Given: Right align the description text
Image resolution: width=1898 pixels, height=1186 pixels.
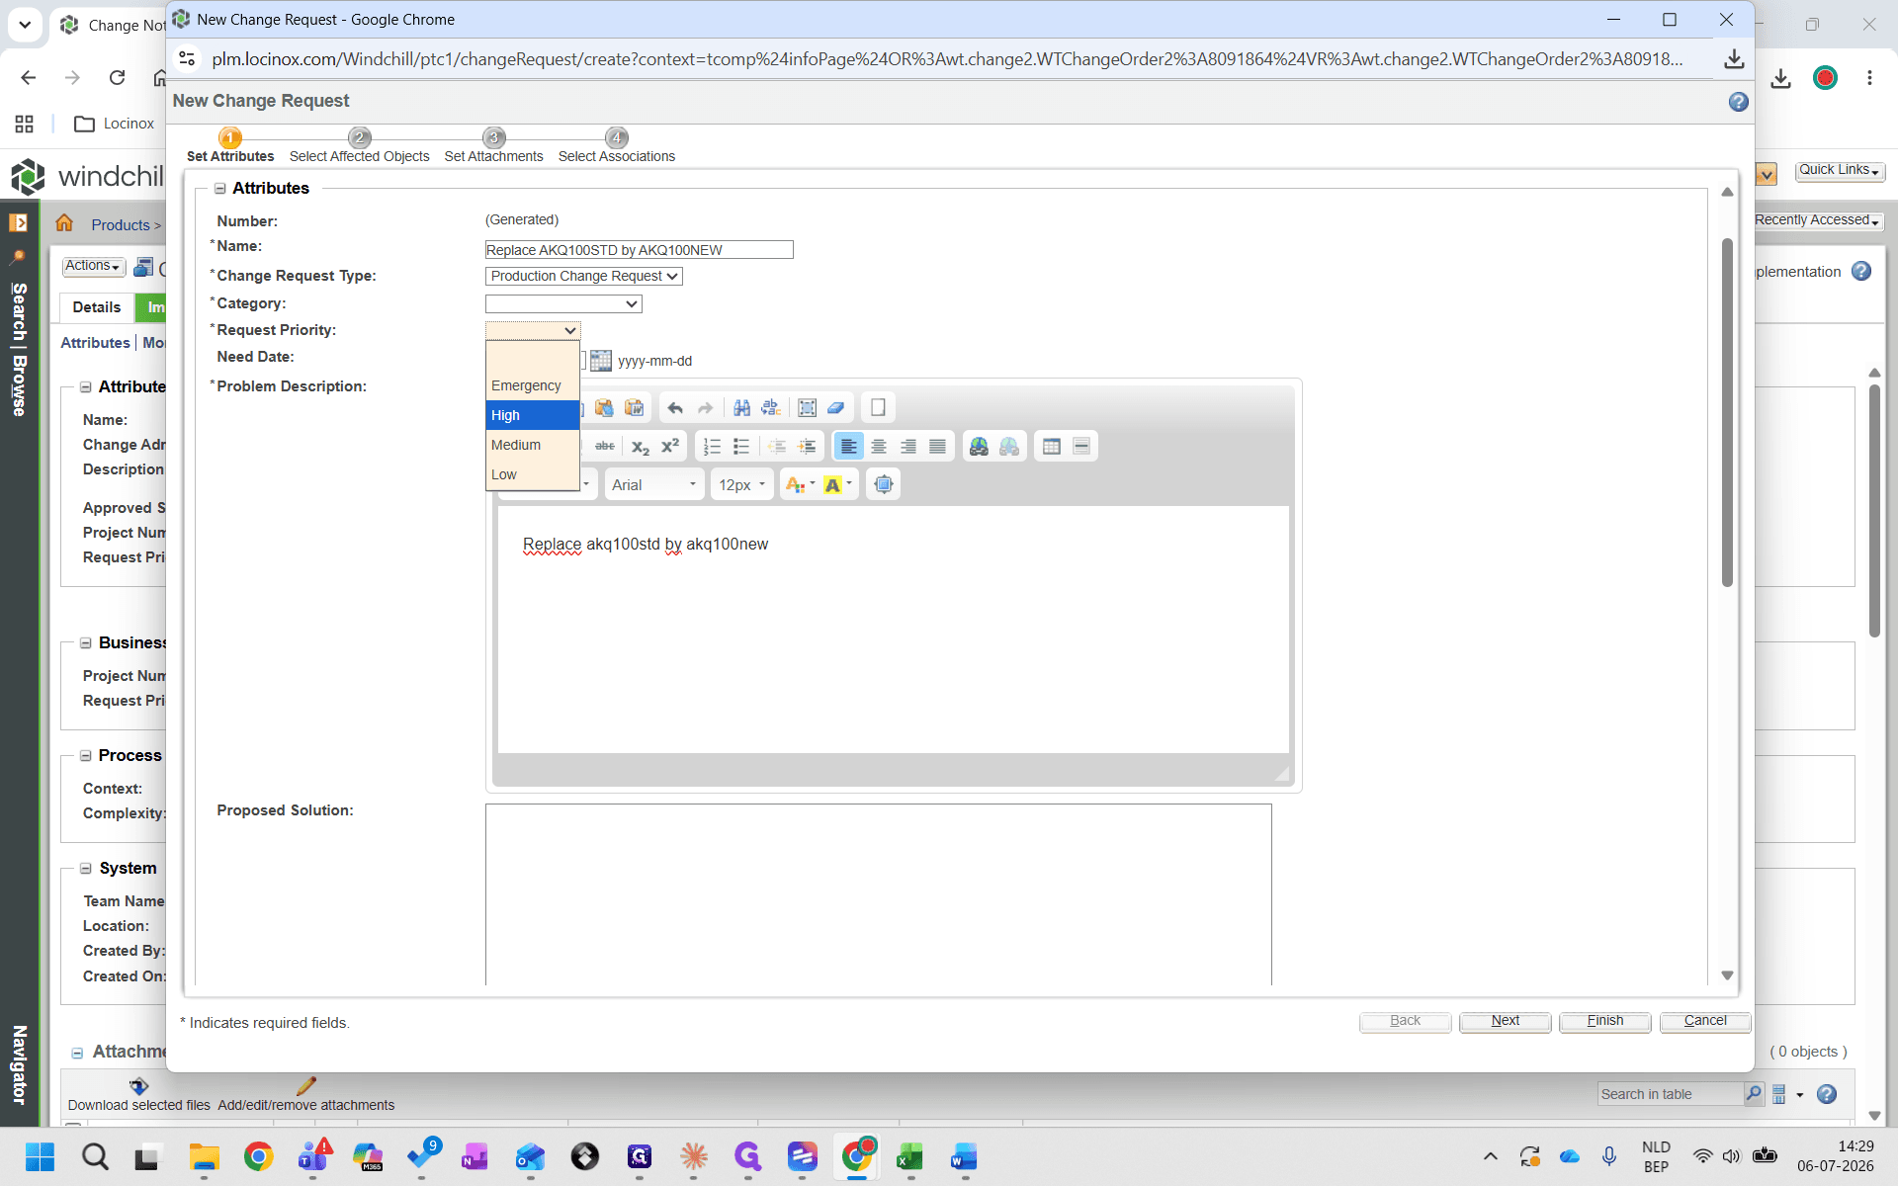Looking at the screenshot, I should coord(907,447).
